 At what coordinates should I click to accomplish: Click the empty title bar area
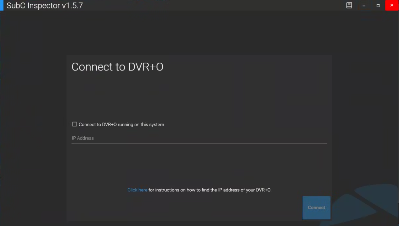(x=213, y=5)
